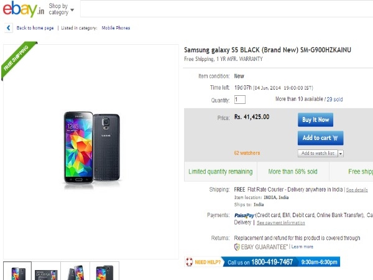Click the Buy It Now button

(315, 119)
